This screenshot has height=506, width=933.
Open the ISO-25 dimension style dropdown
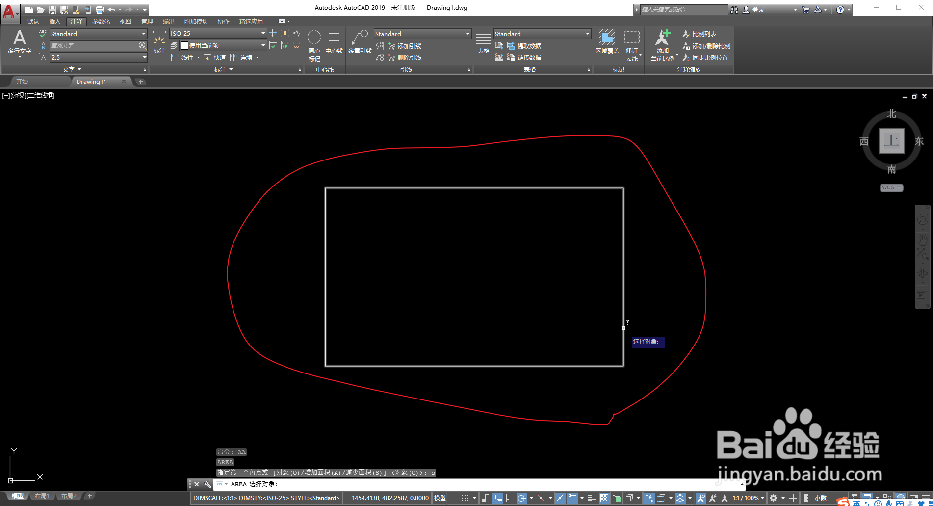click(218, 33)
